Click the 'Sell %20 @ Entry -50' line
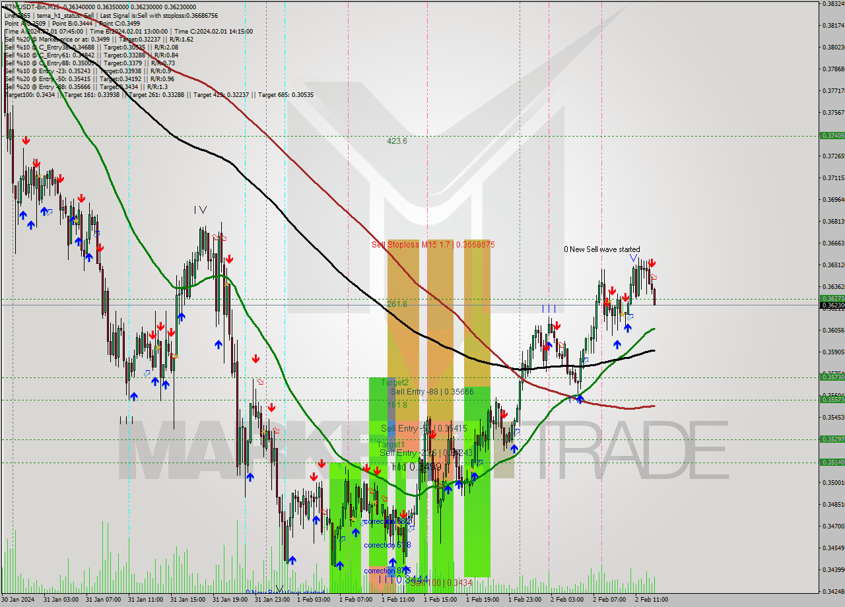The height and width of the screenshot is (607, 845). pos(89,79)
